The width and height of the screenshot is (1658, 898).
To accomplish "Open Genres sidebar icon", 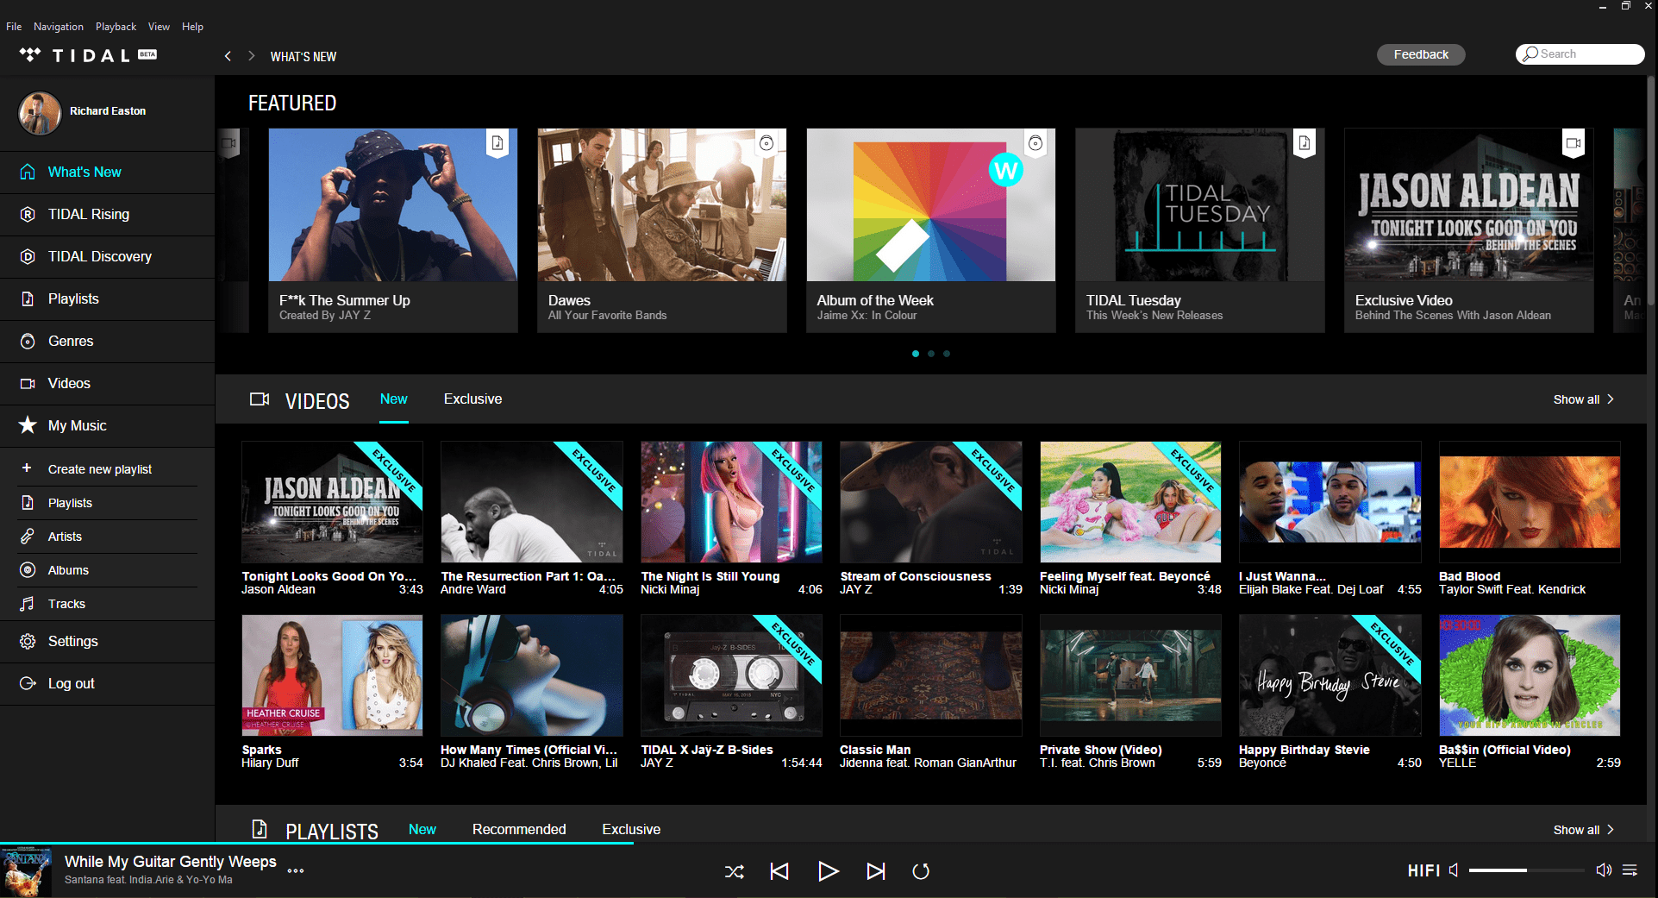I will click(28, 341).
